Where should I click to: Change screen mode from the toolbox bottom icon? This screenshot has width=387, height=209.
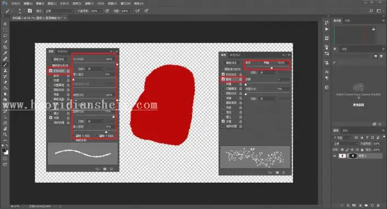click(5, 165)
